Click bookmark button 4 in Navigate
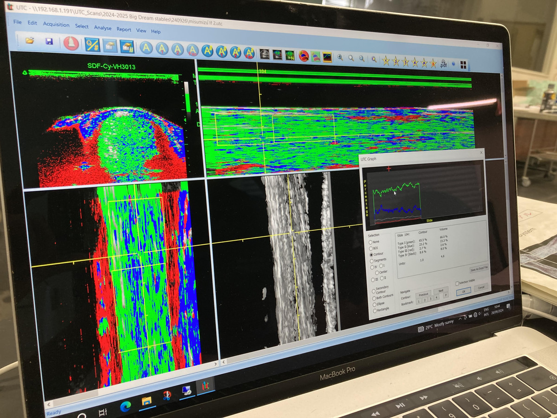Screen dimensions: 557x418 [x=436, y=298]
